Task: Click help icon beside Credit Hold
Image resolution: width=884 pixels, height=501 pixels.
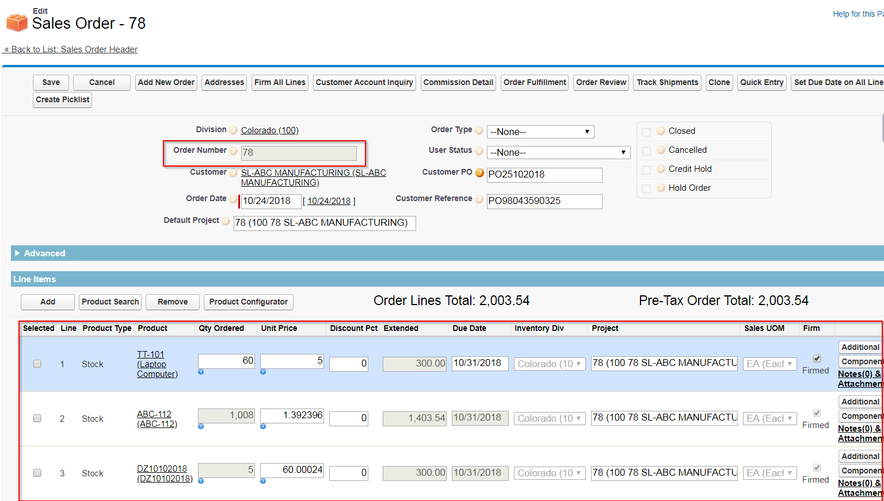Action: pos(661,169)
